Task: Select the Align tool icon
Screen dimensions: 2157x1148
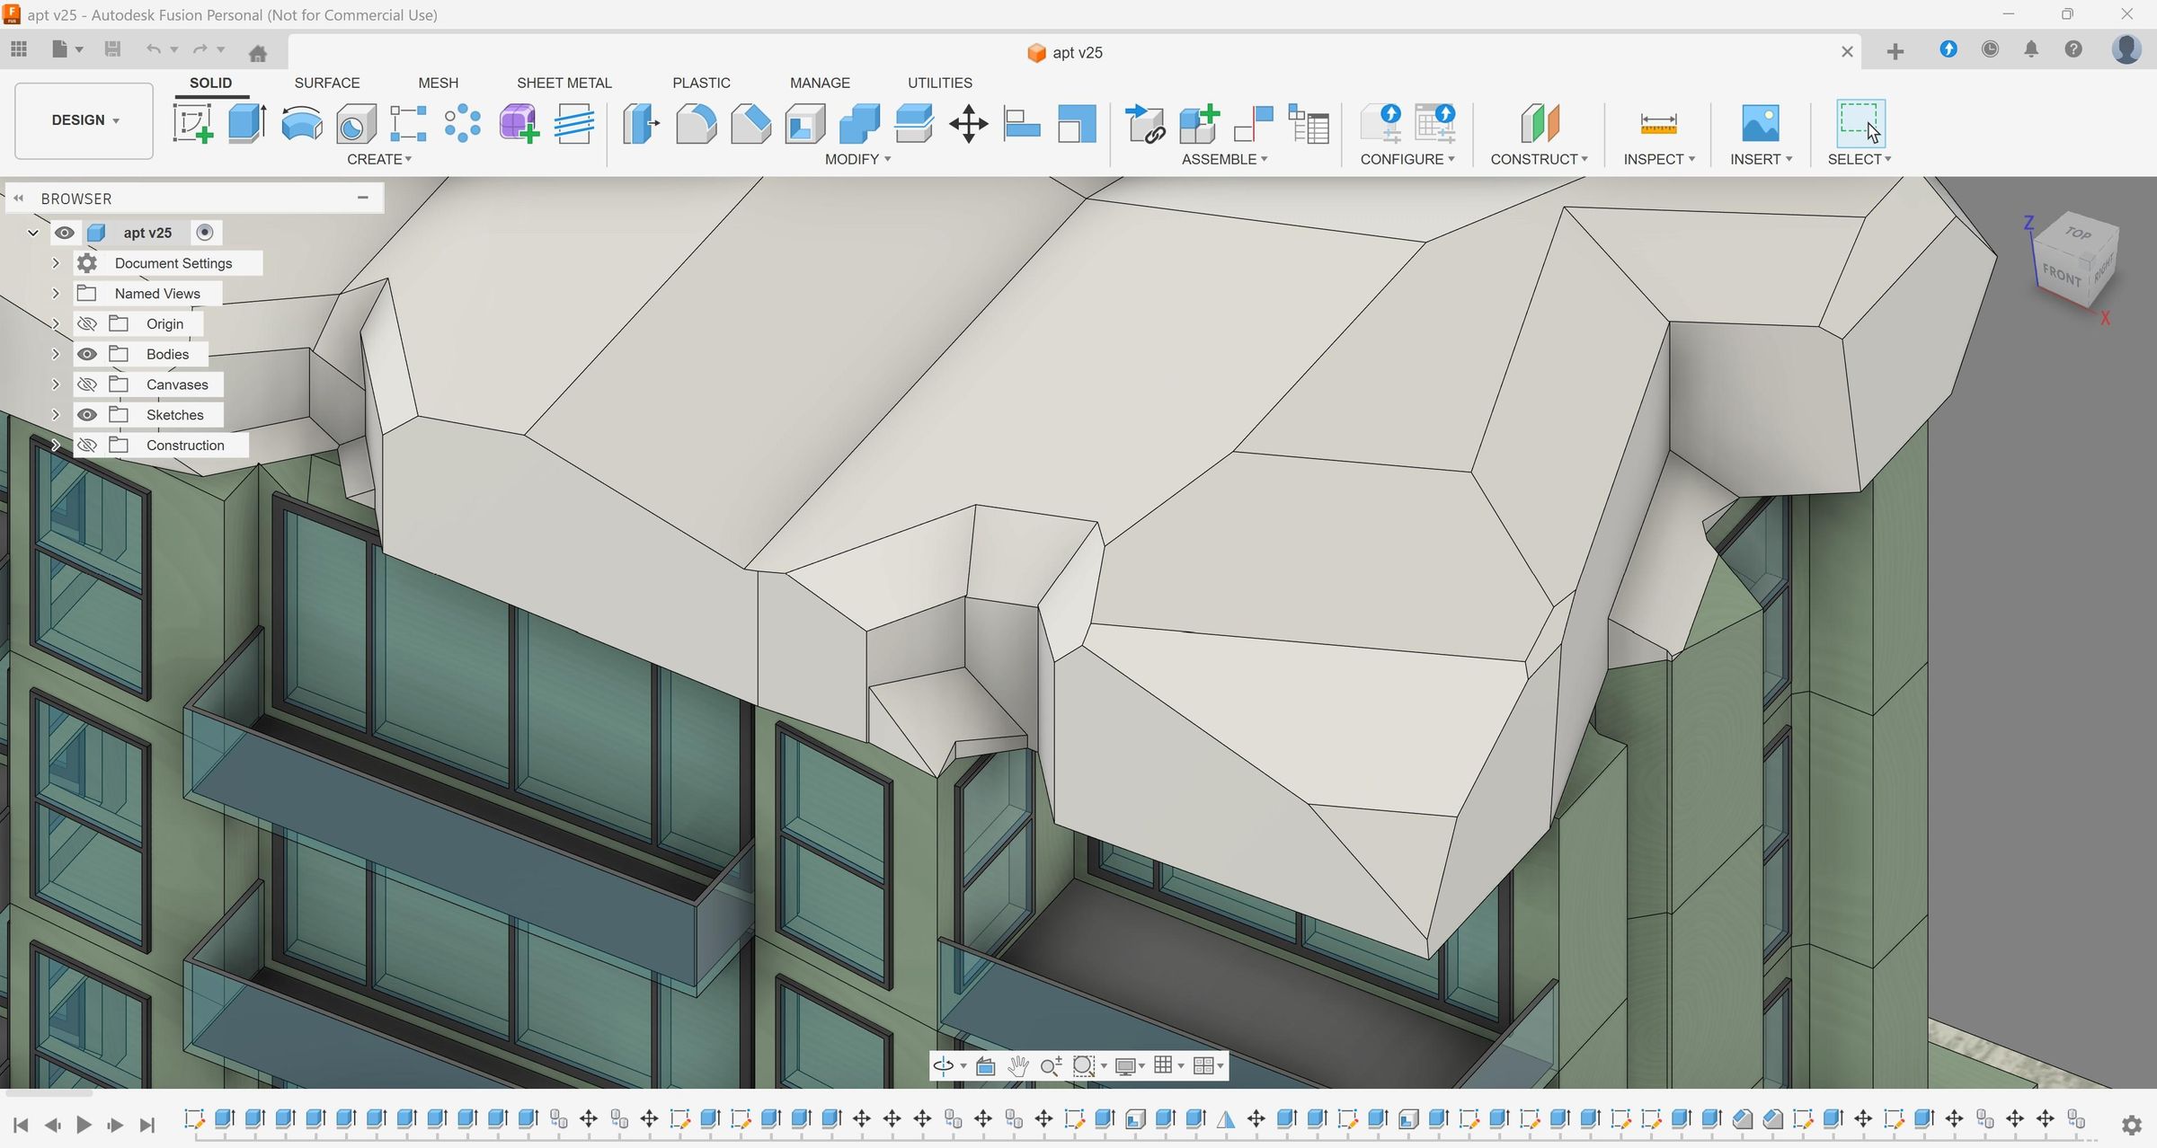Action: coord(1022,123)
